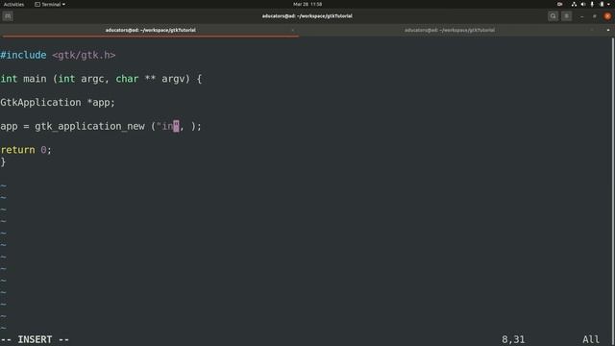
Task: Open the tab list dropdown arrow at the tab bar's right end
Action: (608, 30)
